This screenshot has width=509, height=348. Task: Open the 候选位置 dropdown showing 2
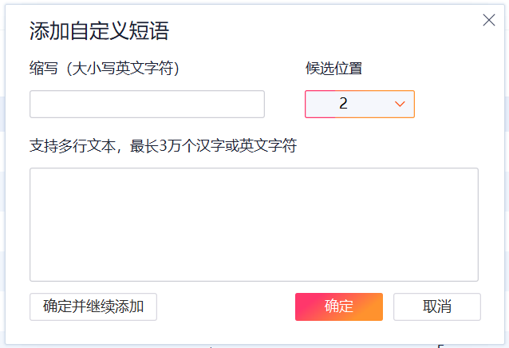tap(360, 104)
